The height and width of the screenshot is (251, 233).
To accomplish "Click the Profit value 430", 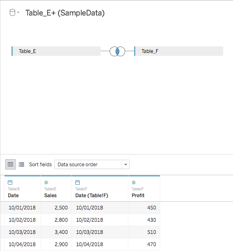I will click(152, 220).
